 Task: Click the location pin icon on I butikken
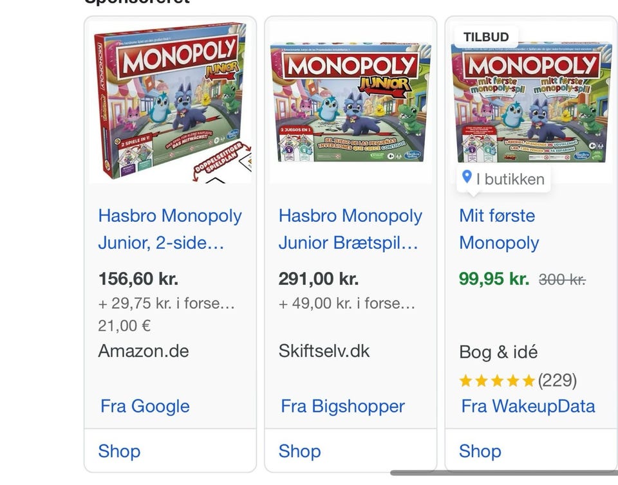(x=467, y=178)
